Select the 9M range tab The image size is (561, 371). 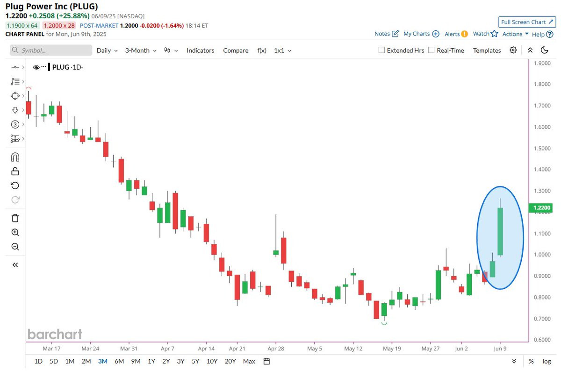[x=136, y=361]
